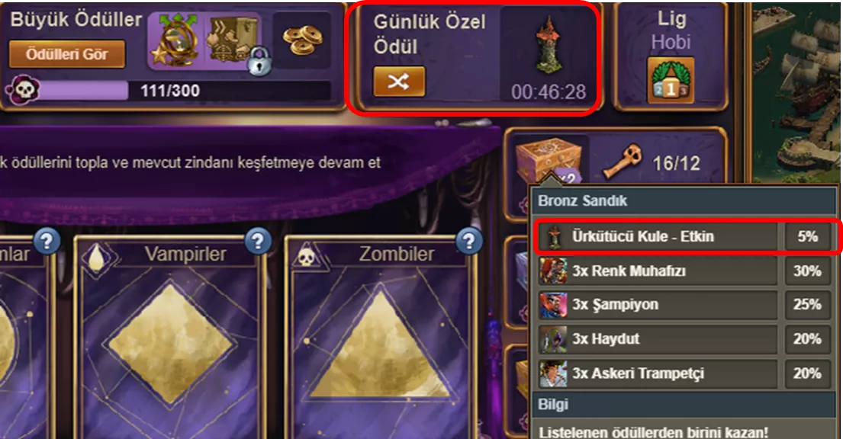Choose the Vampirler diamond card
This screenshot has width=843, height=439.
(171, 338)
